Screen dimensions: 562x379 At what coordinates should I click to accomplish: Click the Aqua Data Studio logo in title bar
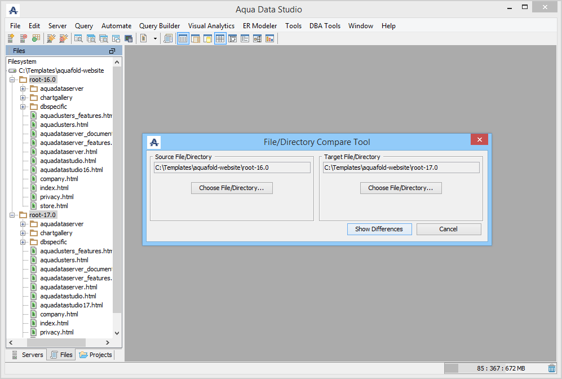(14, 10)
